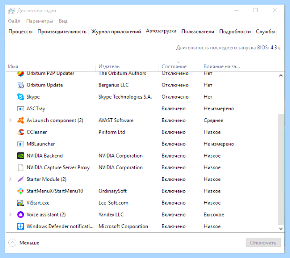
Task: Open the Вид menu
Action: [x=63, y=21]
